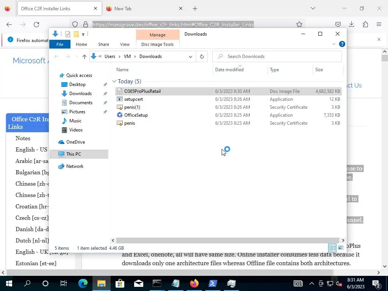Open the File menu in Explorer
The width and height of the screenshot is (388, 291).
(60, 44)
